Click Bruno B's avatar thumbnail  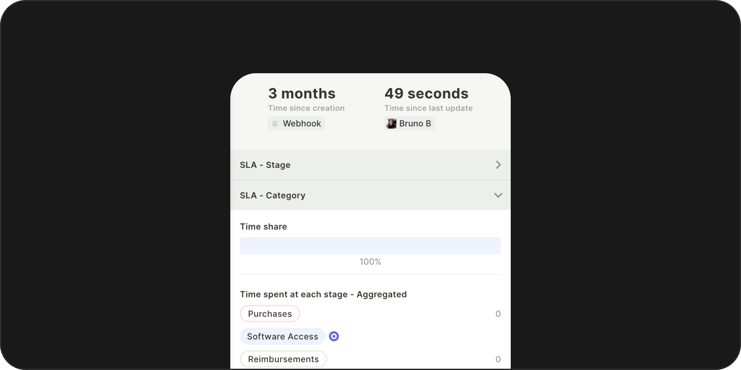(x=391, y=123)
